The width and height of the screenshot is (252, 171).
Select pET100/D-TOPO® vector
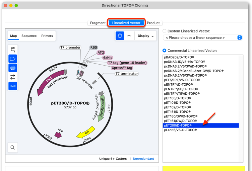[x=201, y=98]
